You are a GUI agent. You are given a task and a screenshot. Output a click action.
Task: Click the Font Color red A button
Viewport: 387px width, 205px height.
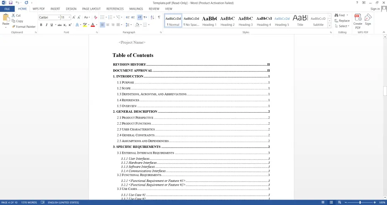tap(92, 25)
